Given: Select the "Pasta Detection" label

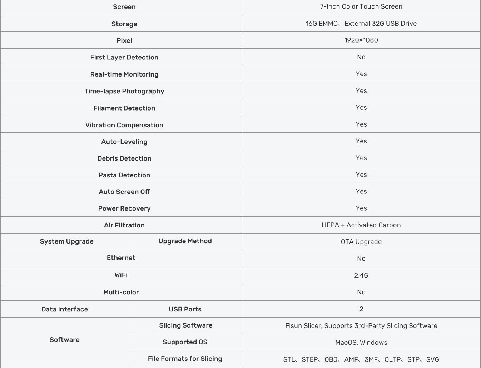Looking at the screenshot, I should 124,175.
